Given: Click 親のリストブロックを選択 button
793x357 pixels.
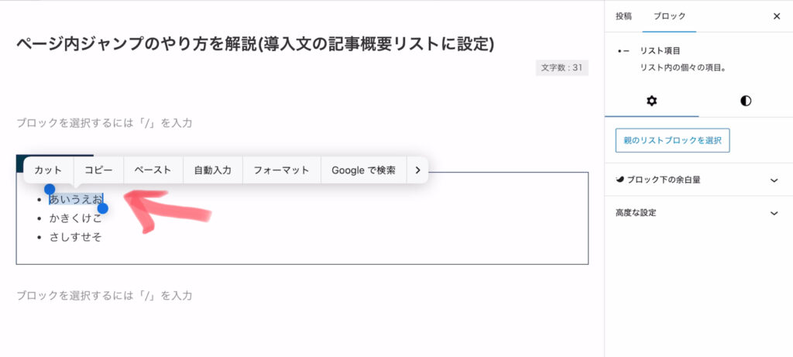Looking at the screenshot, I should 672,140.
